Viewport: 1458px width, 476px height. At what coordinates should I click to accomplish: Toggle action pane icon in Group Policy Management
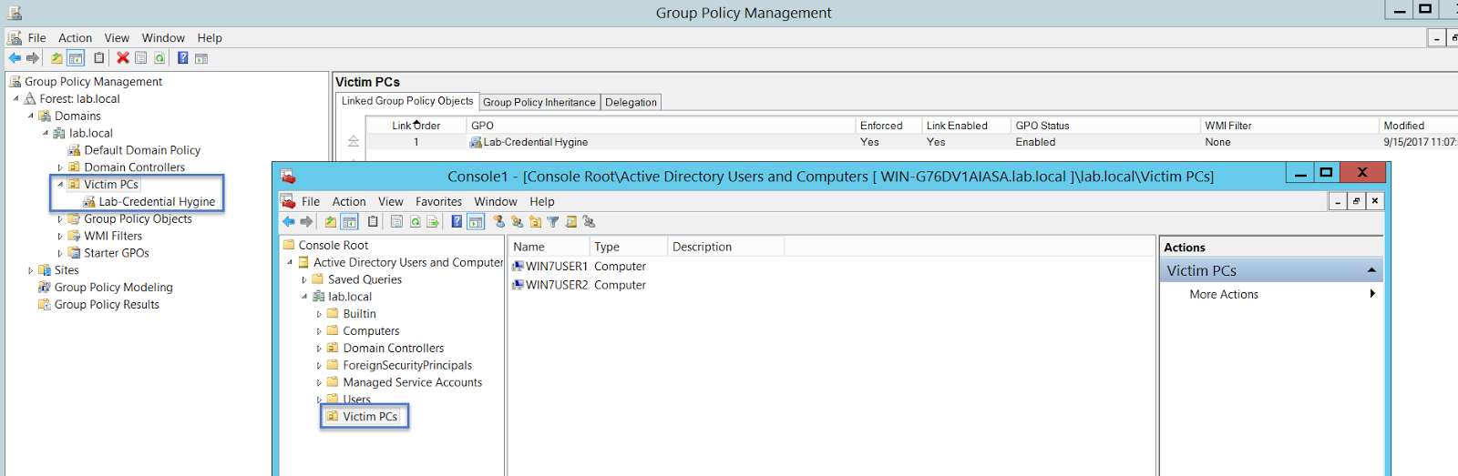tap(201, 58)
